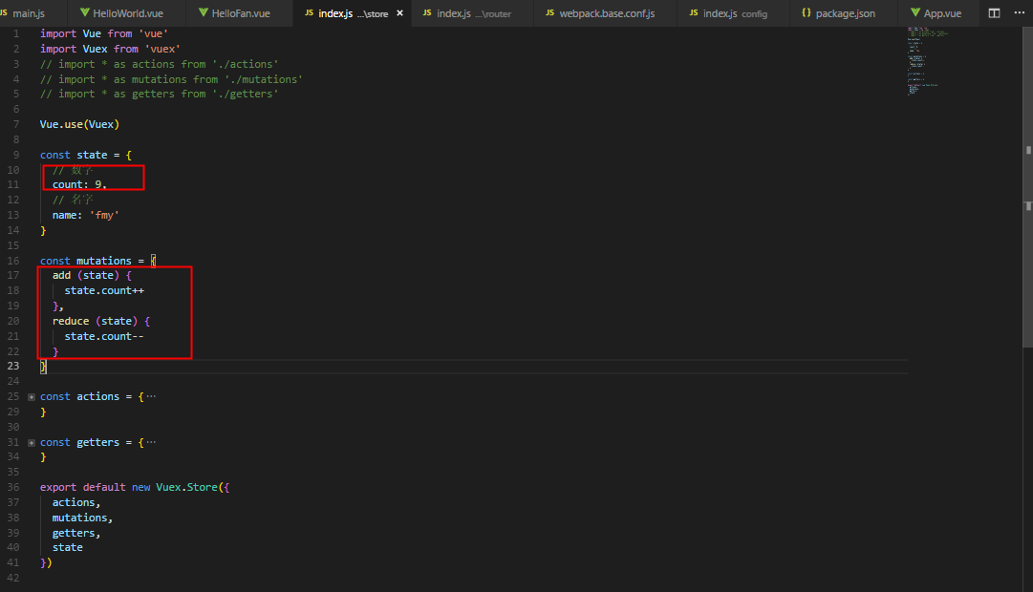1033x592 pixels.
Task: Click 'state.count++' statement
Action: click(x=104, y=291)
